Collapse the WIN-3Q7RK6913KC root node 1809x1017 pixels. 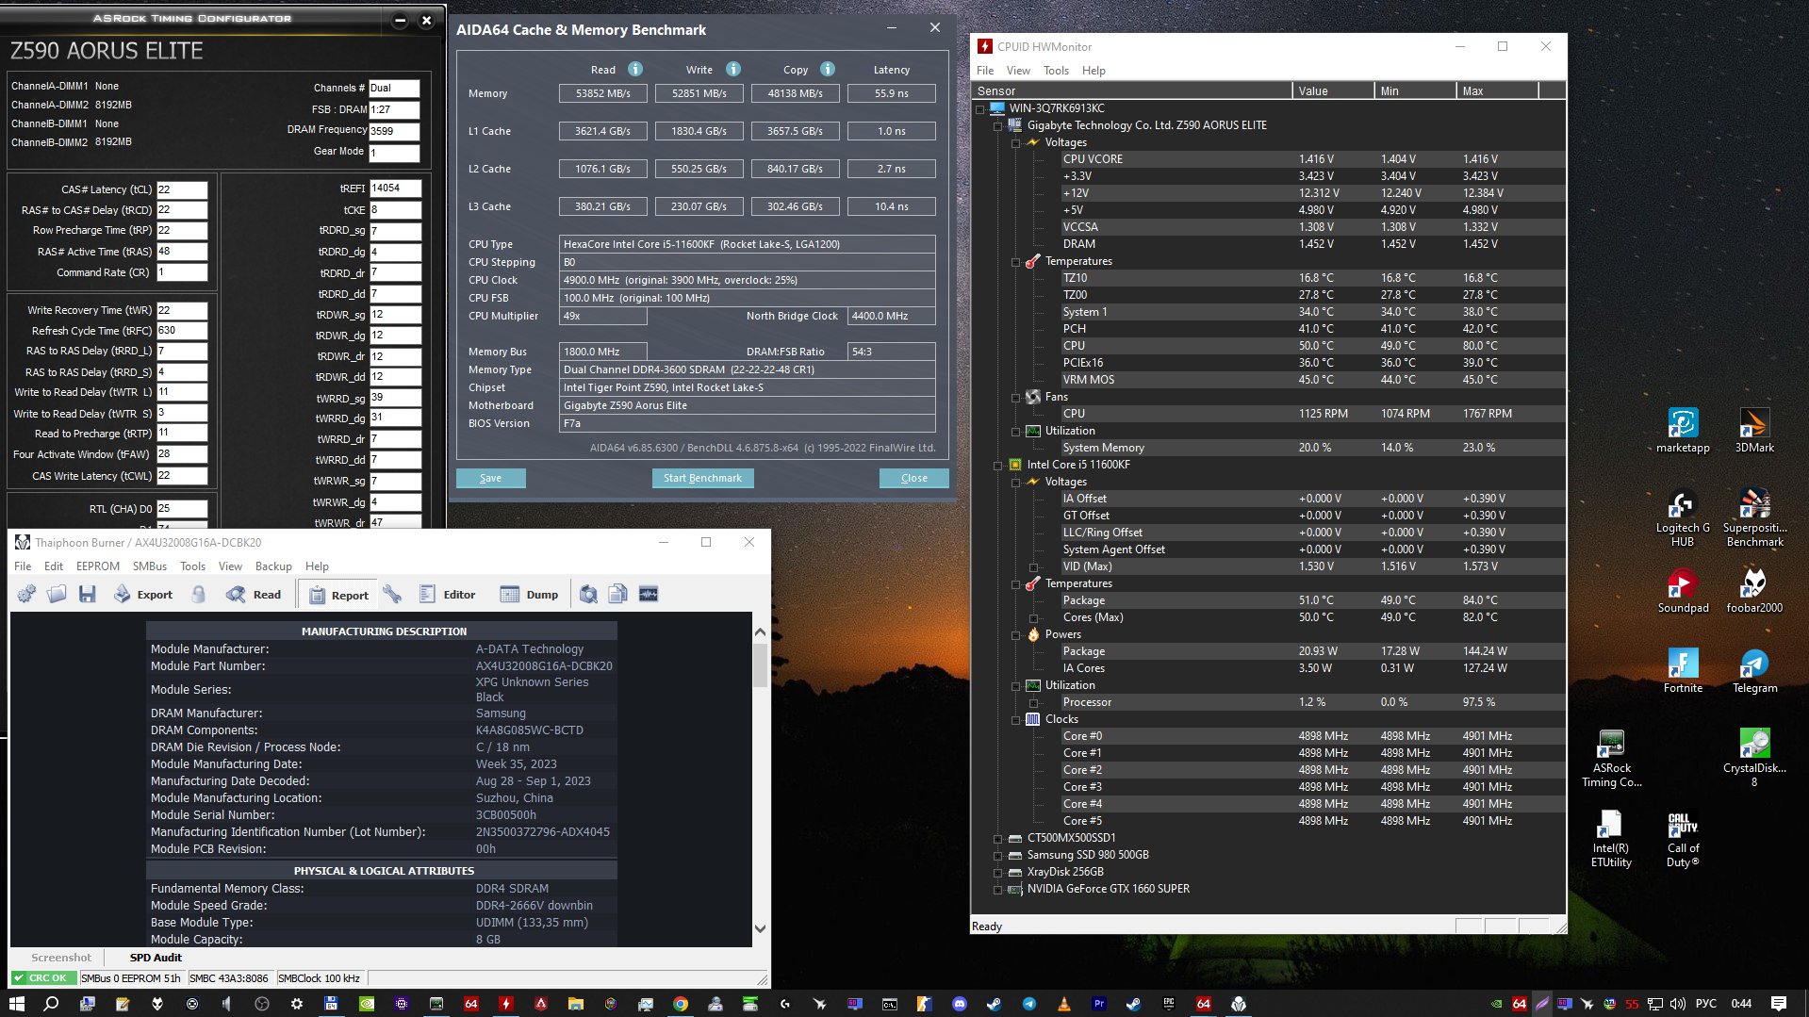(980, 108)
